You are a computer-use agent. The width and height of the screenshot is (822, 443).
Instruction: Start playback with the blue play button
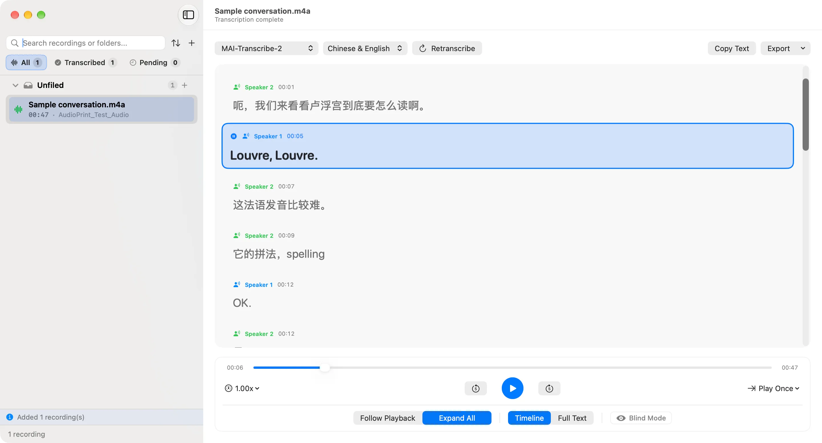pos(513,388)
